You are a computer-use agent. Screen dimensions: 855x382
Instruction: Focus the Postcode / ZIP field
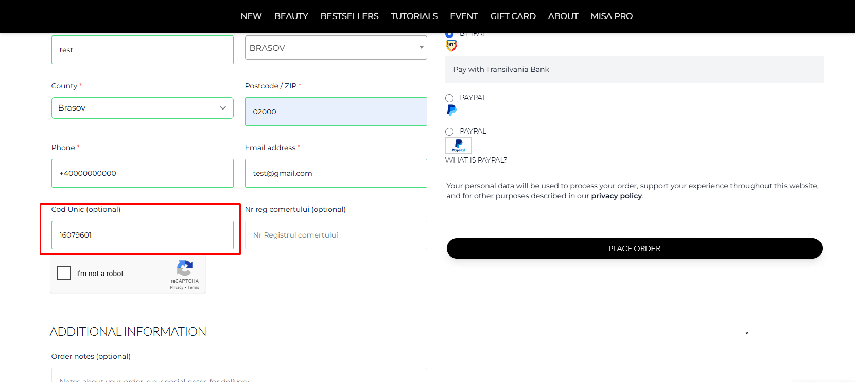tap(336, 112)
